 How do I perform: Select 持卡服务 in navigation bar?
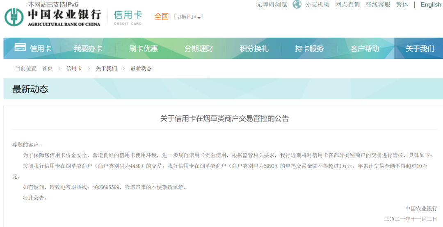(x=309, y=48)
